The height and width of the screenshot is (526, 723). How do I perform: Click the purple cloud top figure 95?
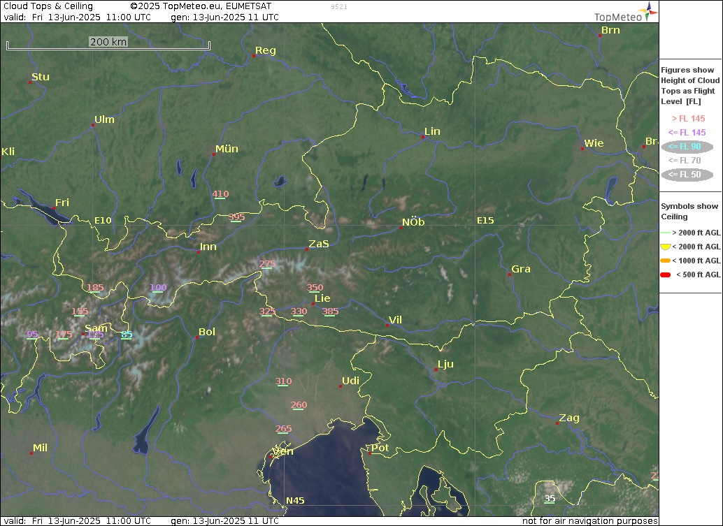point(32,335)
